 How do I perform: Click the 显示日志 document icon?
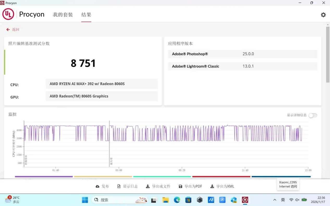[119, 186]
